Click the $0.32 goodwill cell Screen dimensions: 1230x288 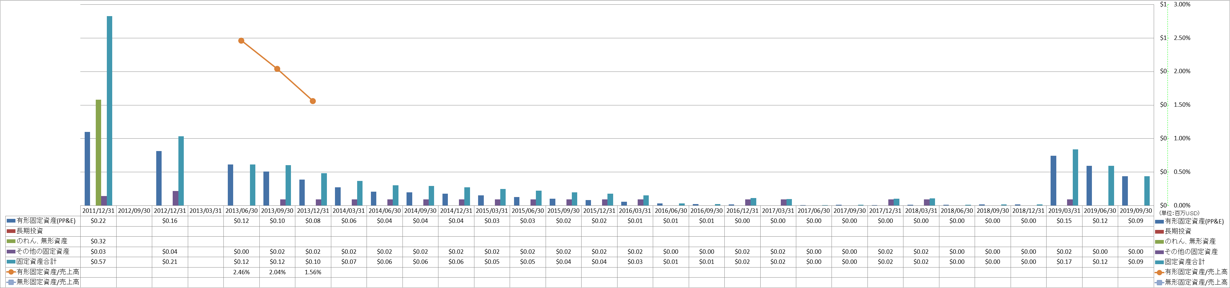[x=98, y=241]
